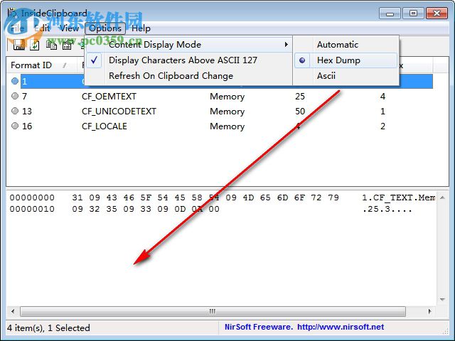Viewport: 455px width, 341px height.
Task: Open the Help menu
Action: pos(141,28)
